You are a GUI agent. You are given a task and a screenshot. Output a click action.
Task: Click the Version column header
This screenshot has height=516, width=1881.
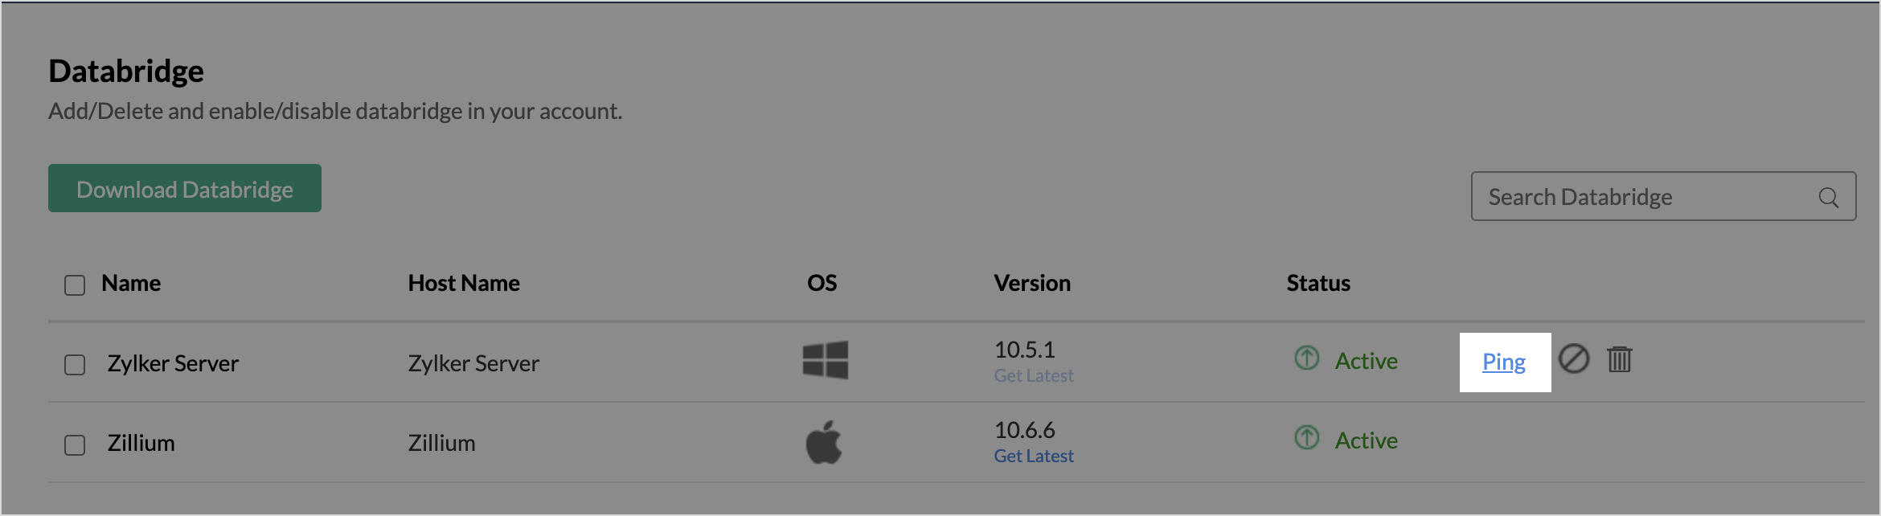tap(1032, 283)
